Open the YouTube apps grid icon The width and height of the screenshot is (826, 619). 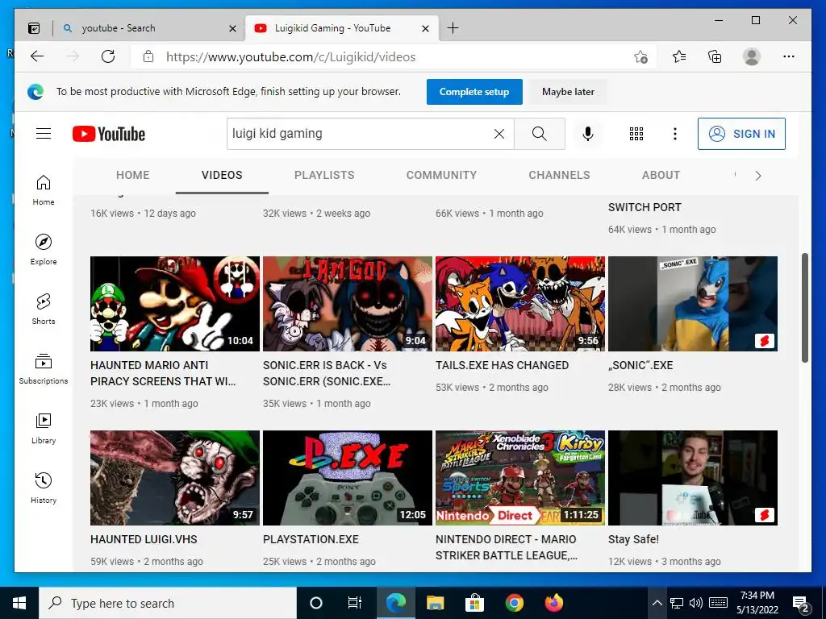click(x=636, y=134)
